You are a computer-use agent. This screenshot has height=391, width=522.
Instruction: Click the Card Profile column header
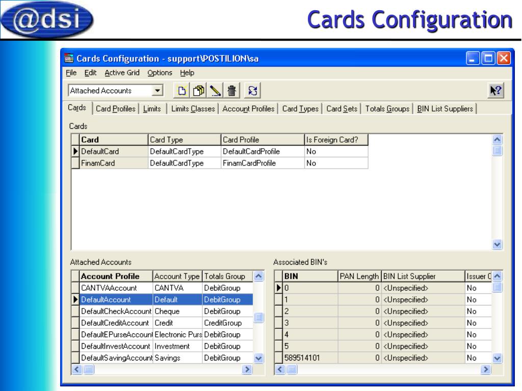point(263,139)
